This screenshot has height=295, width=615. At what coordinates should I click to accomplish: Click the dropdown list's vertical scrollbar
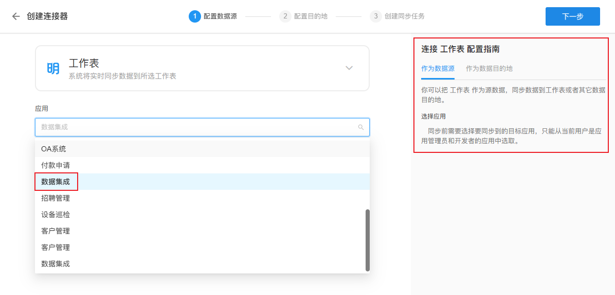(367, 240)
